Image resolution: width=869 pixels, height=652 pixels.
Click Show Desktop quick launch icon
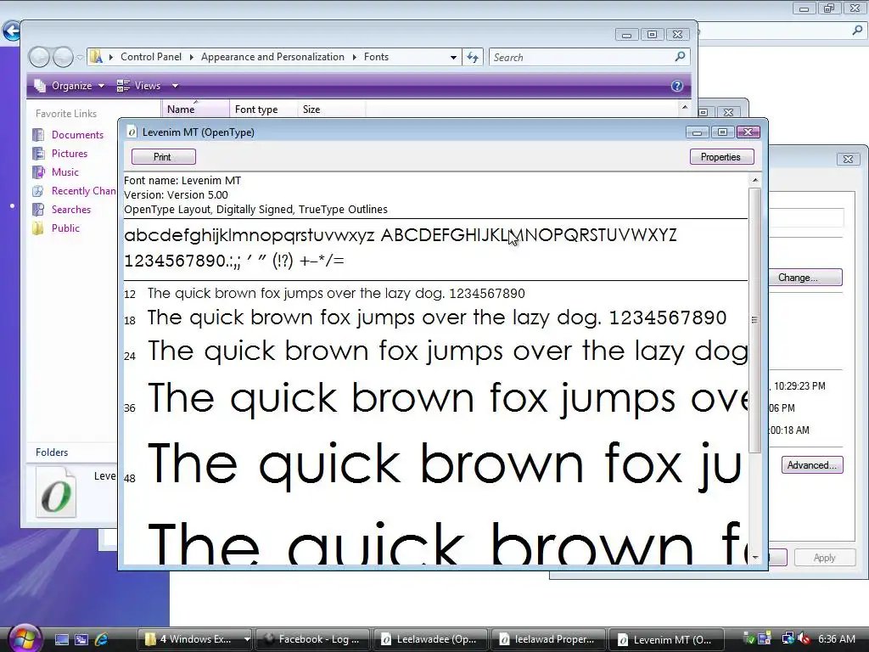coord(61,639)
